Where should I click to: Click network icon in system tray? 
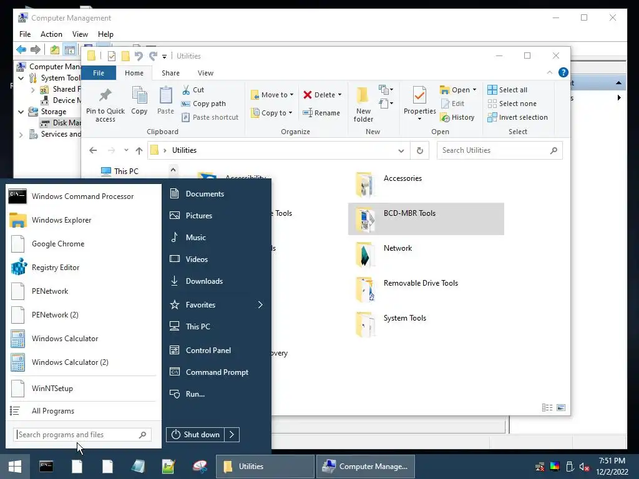pos(540,467)
